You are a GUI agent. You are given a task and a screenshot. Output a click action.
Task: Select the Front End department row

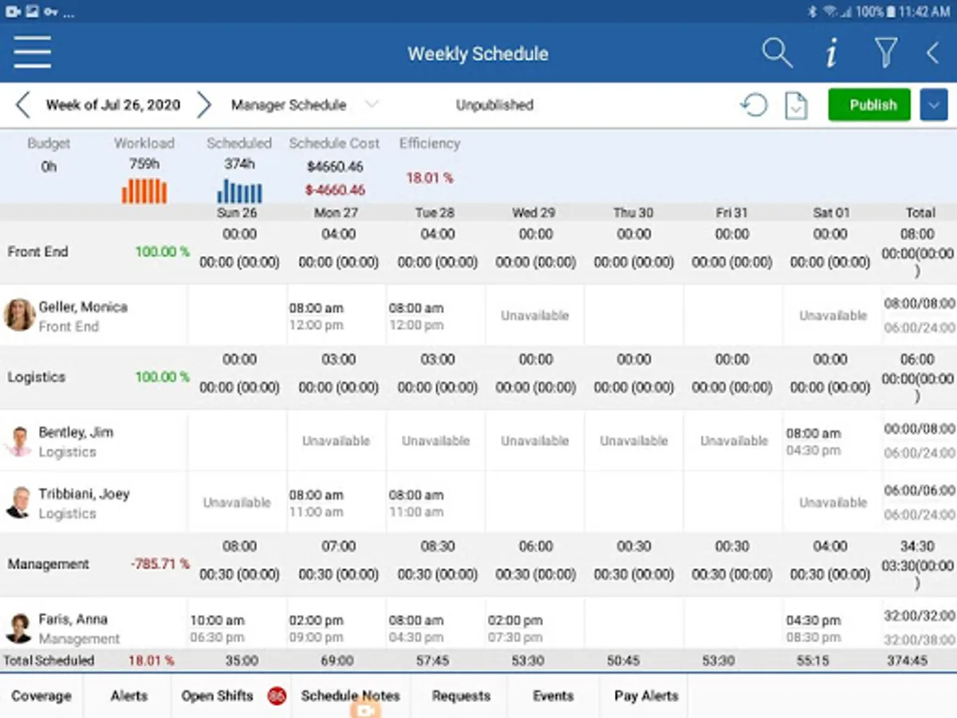[478, 252]
